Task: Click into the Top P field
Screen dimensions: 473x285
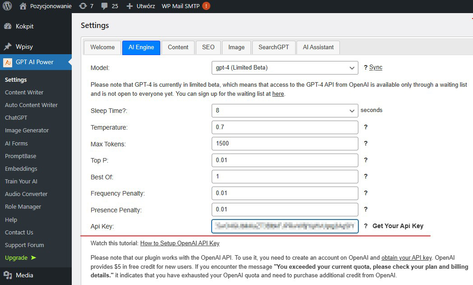Action: [285, 160]
